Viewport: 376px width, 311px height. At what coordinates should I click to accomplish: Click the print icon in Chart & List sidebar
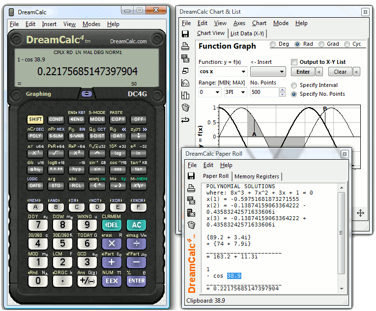[x=185, y=46]
